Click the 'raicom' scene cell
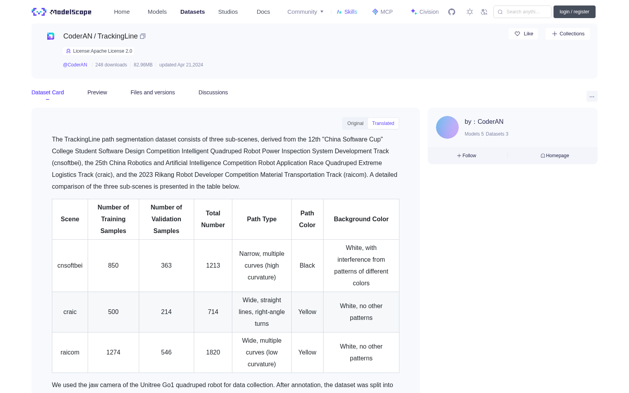Viewport: 629px width, 393px height. pos(70,353)
